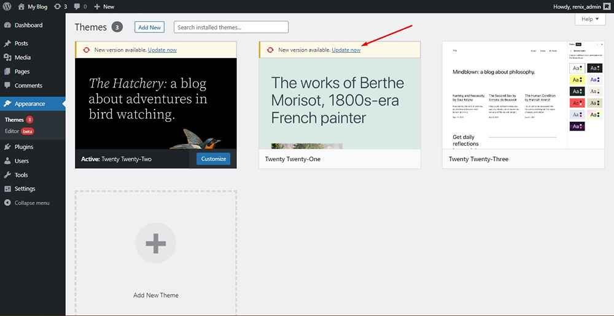Click the Comments sidebar icon
614x316 pixels.
pos(7,86)
